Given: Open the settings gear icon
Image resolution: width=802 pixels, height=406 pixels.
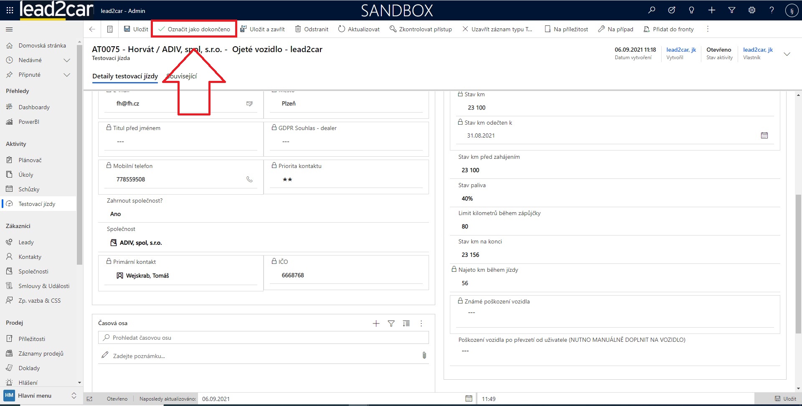Looking at the screenshot, I should 752,10.
